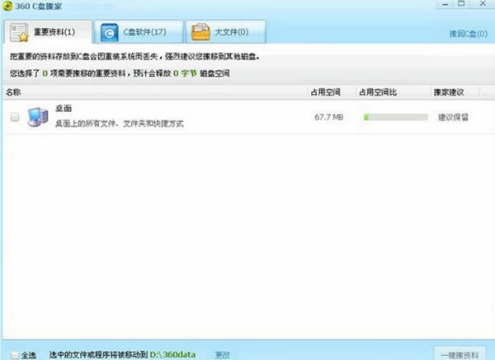Switch to 重要资料(1) tab
This screenshot has width=495, height=360.
coord(49,32)
